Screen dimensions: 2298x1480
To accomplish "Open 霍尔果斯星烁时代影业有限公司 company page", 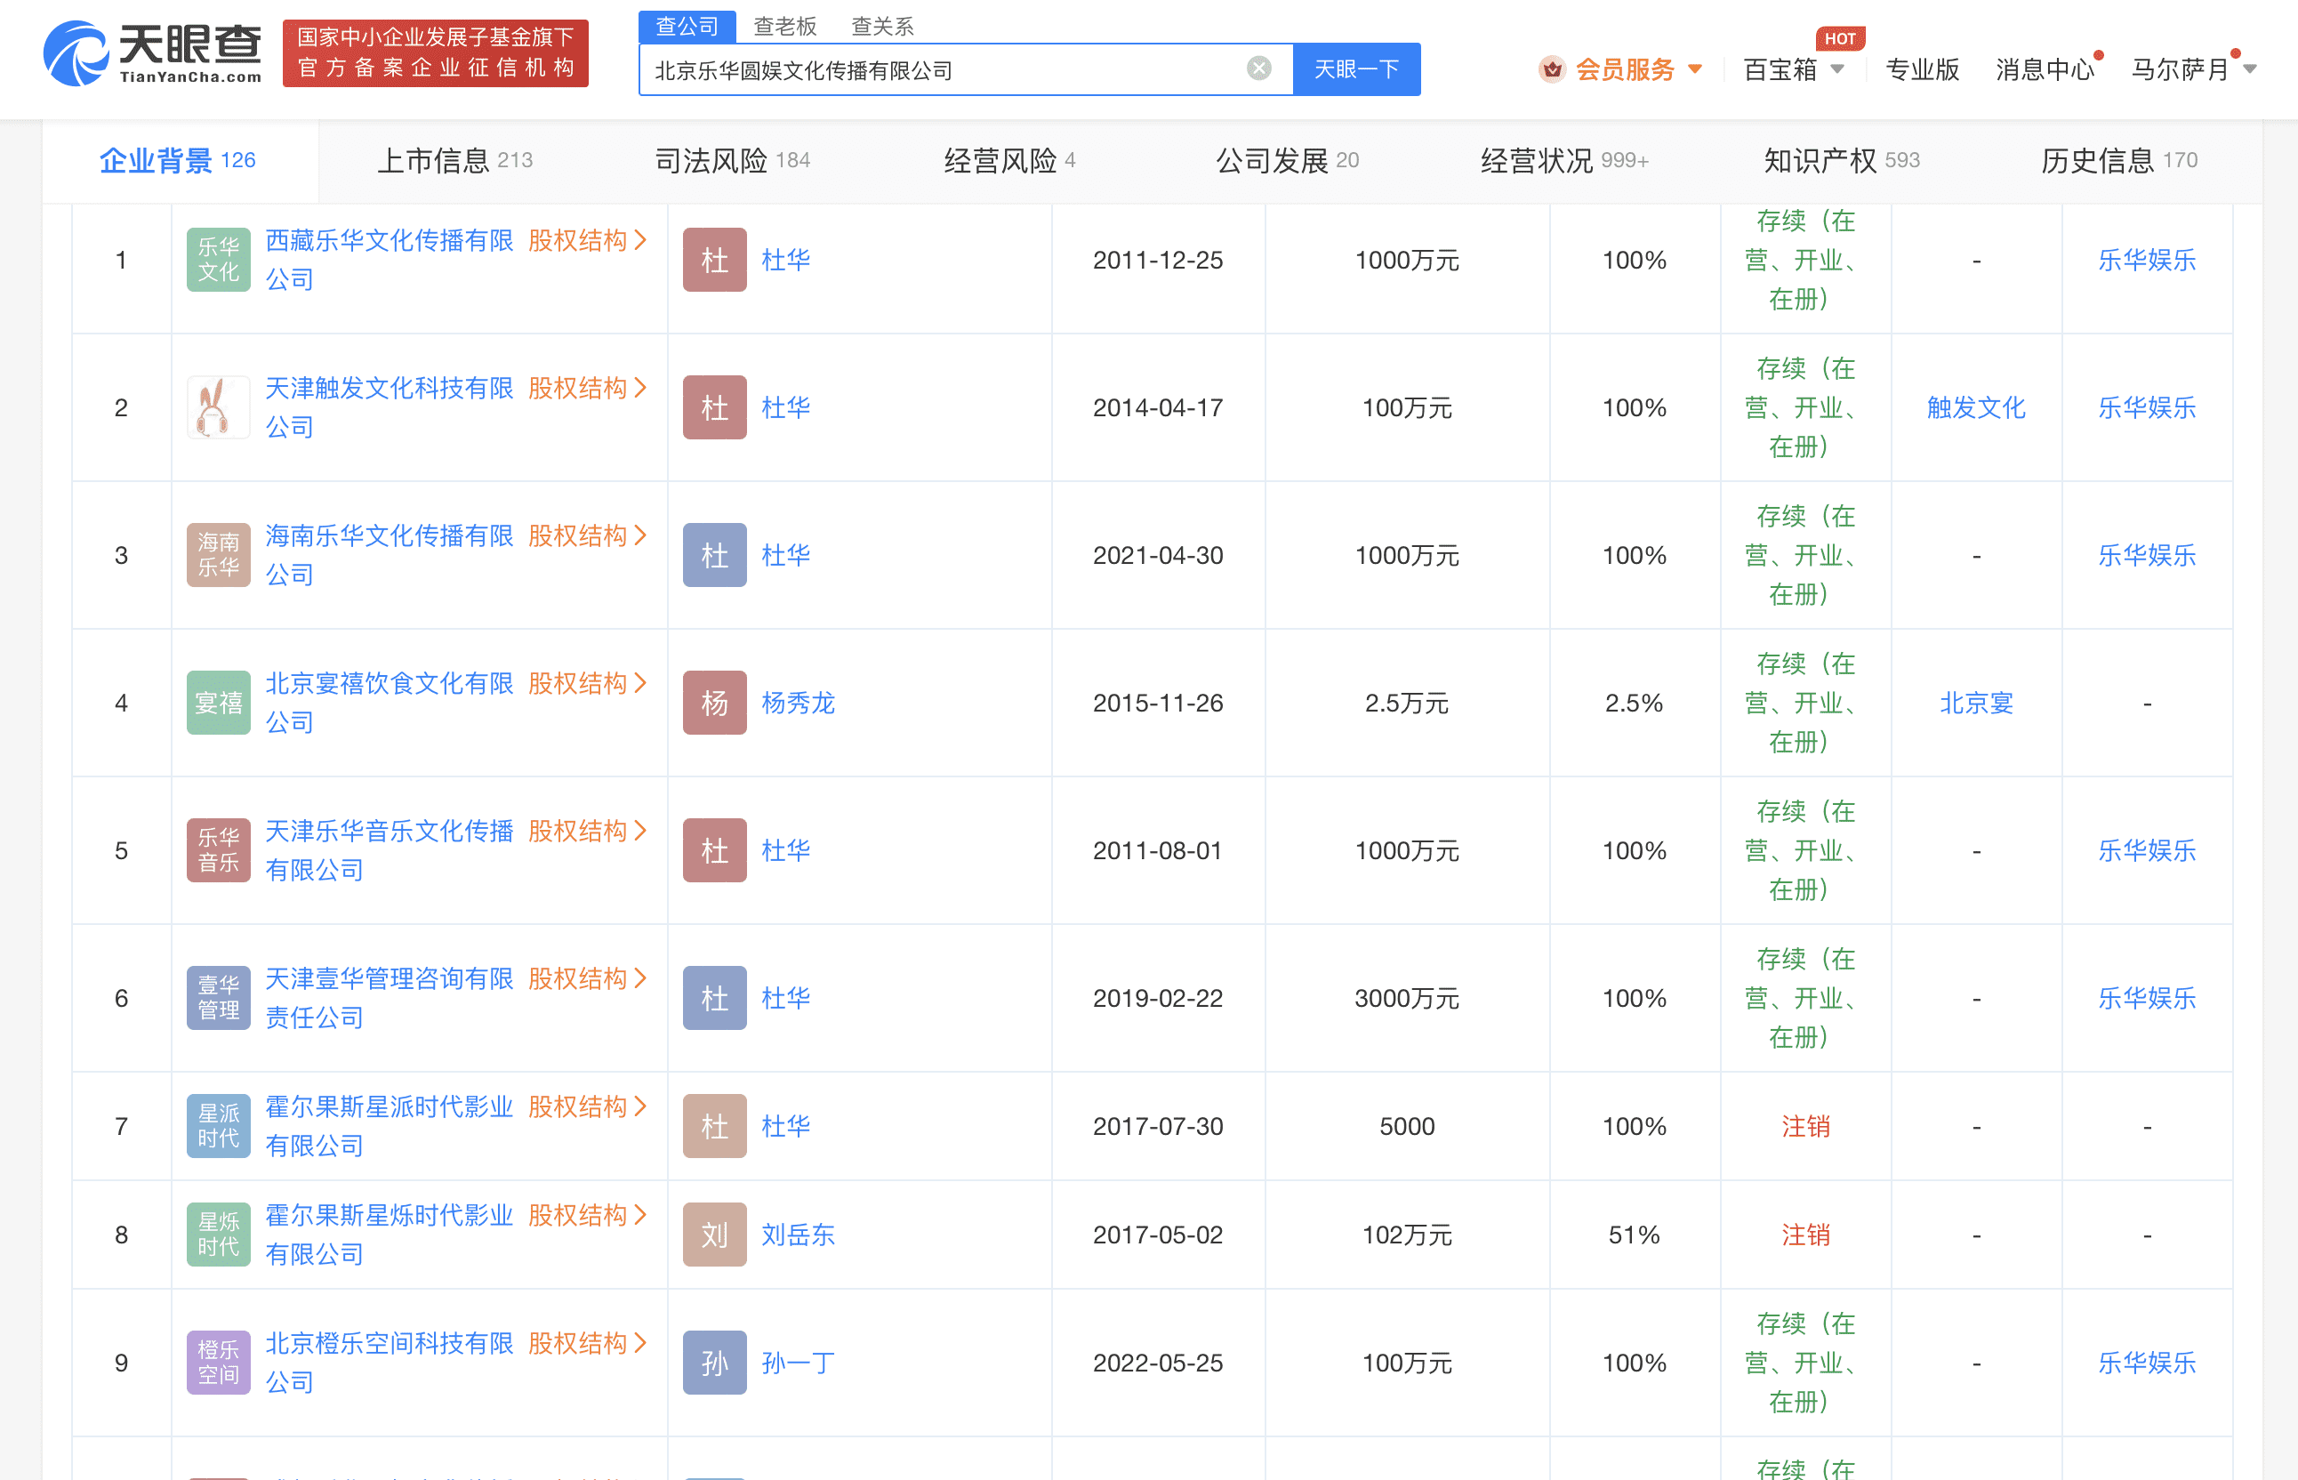I will click(x=390, y=1234).
